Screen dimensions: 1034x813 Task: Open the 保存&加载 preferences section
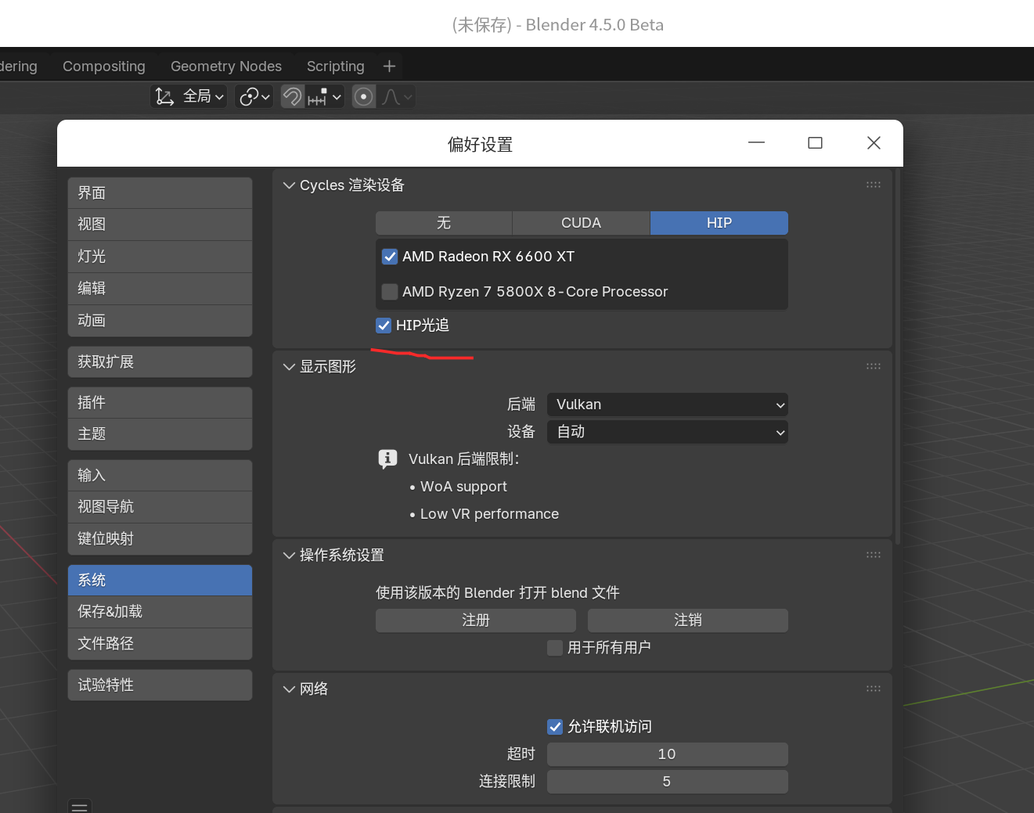pyautogui.click(x=160, y=612)
